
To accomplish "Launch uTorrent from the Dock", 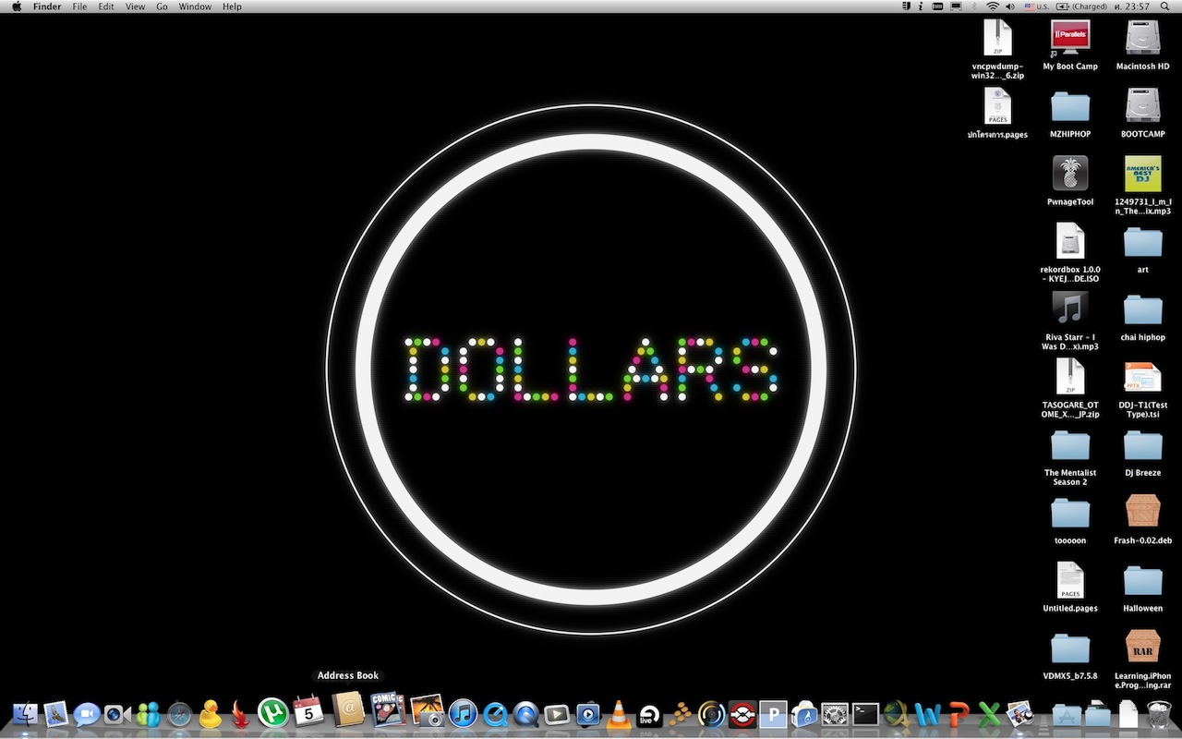I will [x=273, y=711].
